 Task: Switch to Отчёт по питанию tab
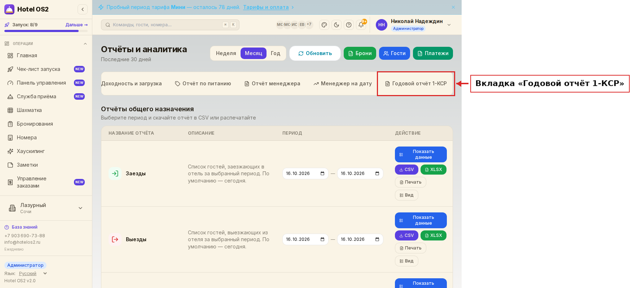point(203,84)
